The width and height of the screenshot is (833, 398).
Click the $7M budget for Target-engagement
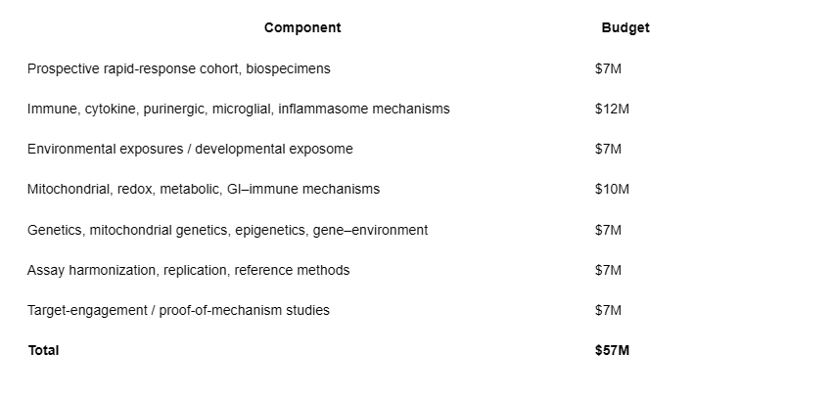608,310
